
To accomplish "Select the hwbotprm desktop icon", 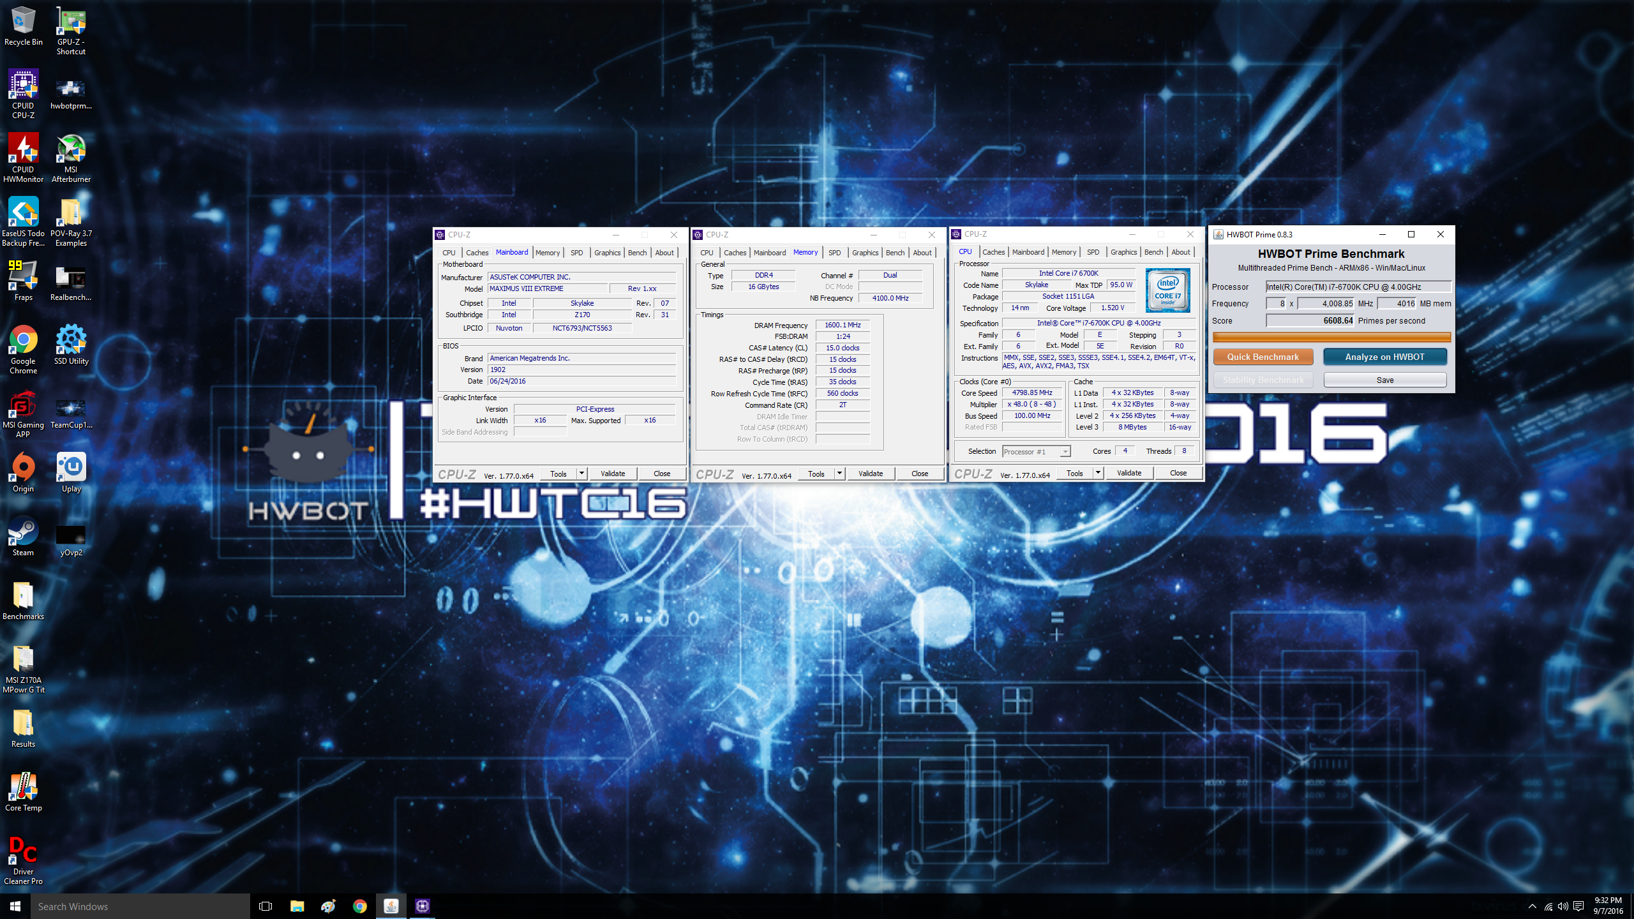I will [71, 94].
